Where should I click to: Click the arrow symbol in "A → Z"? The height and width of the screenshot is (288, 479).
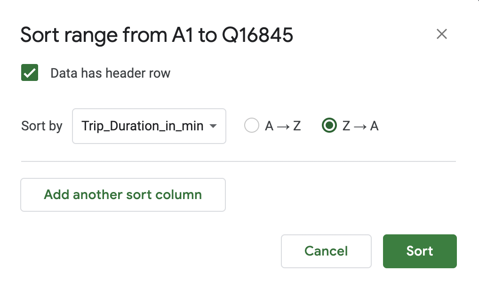283,126
